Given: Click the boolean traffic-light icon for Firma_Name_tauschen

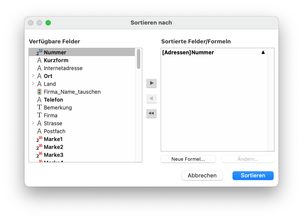Looking at the screenshot, I should pyautogui.click(x=39, y=92).
